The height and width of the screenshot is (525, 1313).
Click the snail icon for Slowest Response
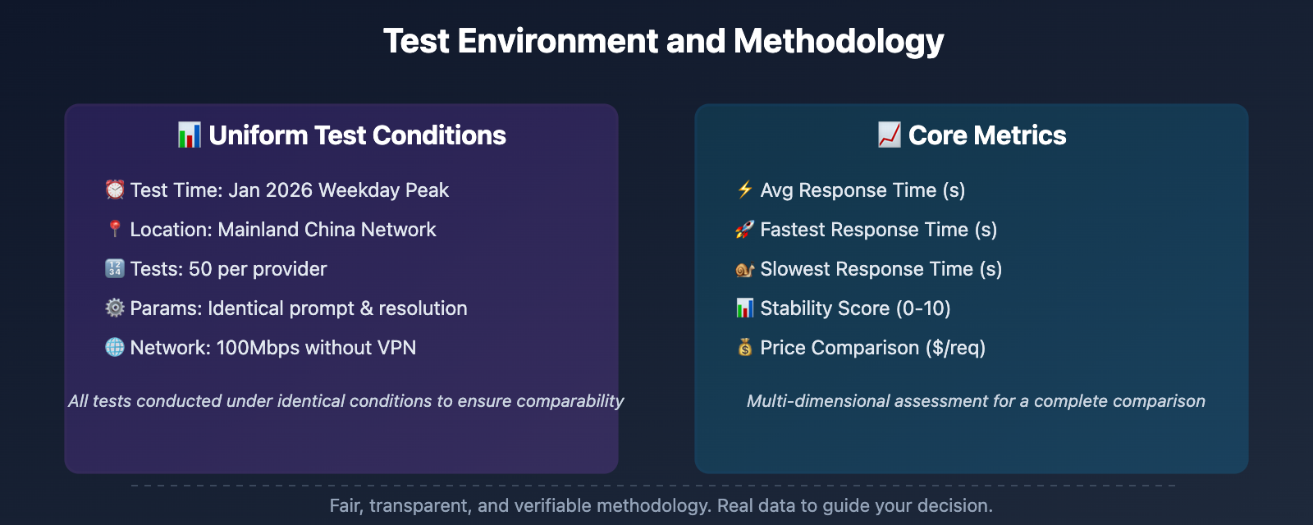pos(745,269)
